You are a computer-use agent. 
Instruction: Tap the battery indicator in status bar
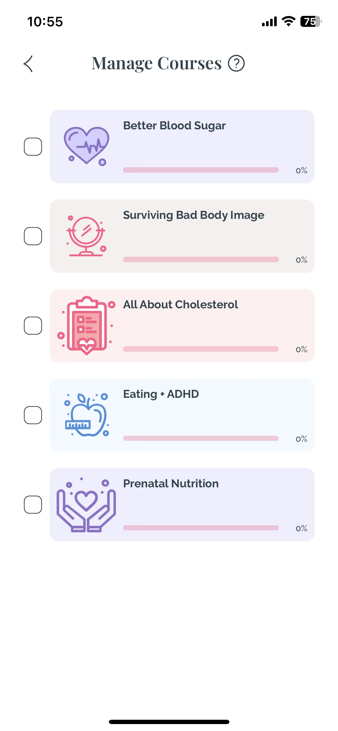(311, 21)
